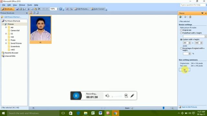Click the Zoom out magnifier icon
Viewport: 207px width, 116px height.
(x=132, y=108)
